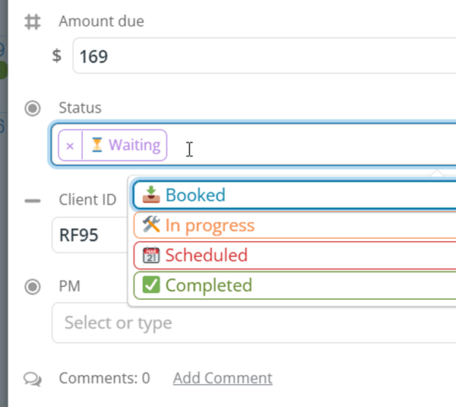Click the calendar icon next to Scheduled
The image size is (456, 407).
point(151,255)
